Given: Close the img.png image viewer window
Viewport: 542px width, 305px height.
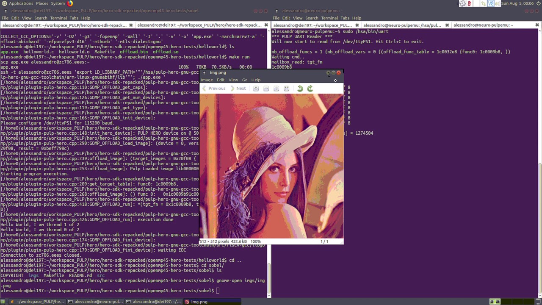Looking at the screenshot, I should click(x=338, y=73).
